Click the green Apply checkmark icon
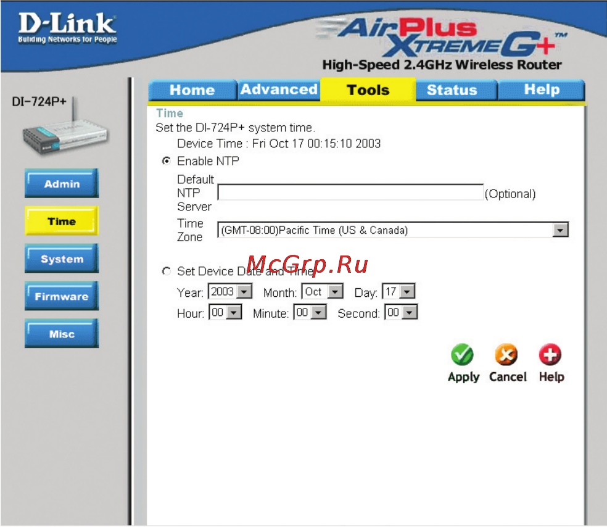This screenshot has height=527, width=607. [x=462, y=354]
